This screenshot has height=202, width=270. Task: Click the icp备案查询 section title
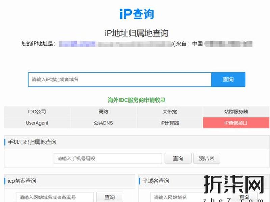tap(22, 181)
